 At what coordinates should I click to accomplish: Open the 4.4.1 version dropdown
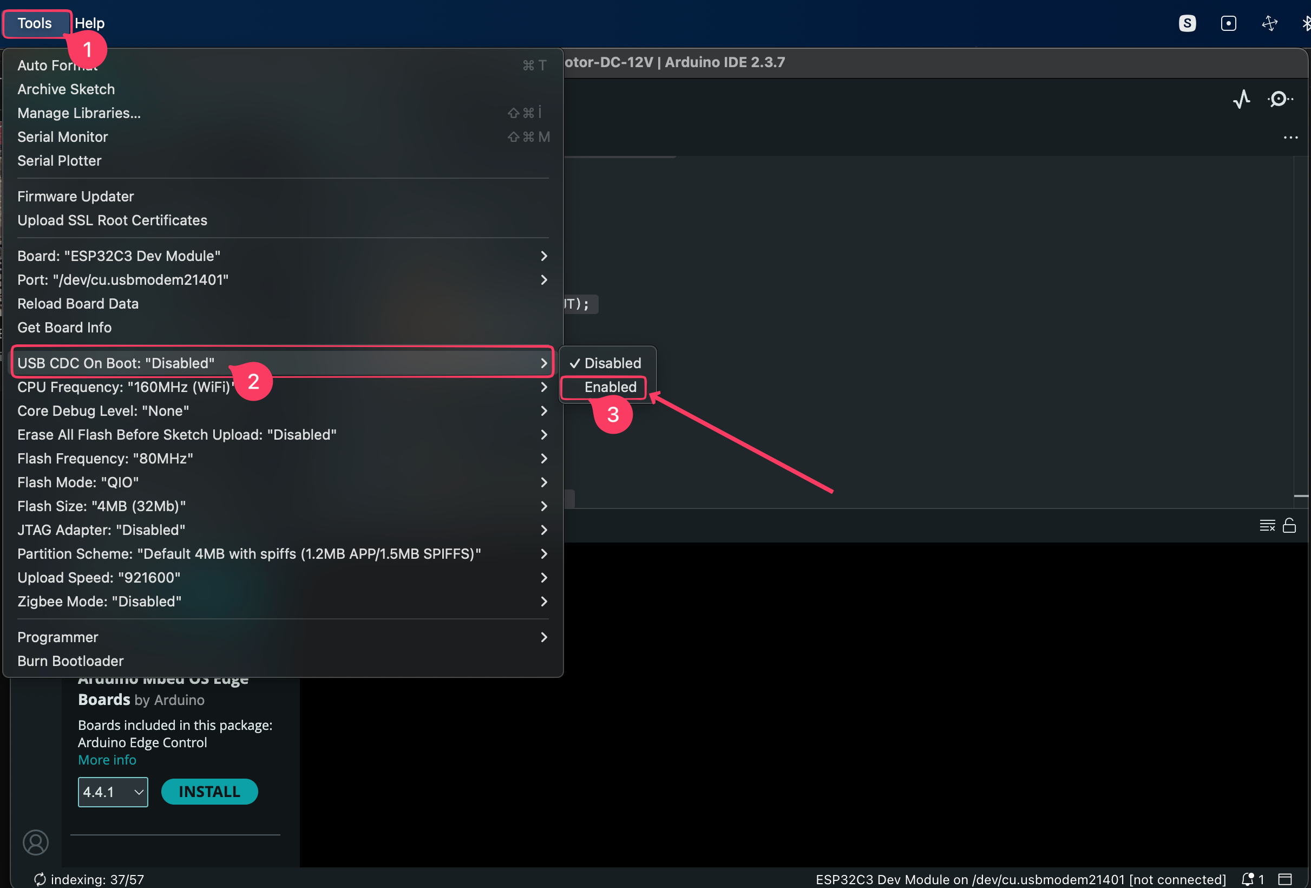coord(113,792)
